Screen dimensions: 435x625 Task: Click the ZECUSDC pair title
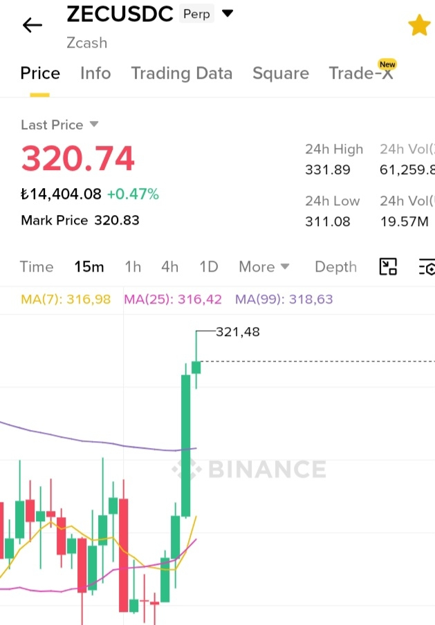[x=120, y=14]
